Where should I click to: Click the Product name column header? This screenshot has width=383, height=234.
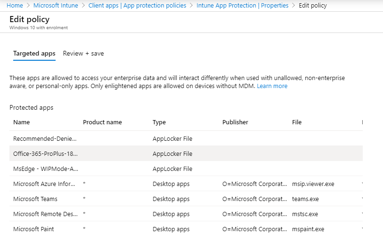[102, 122]
